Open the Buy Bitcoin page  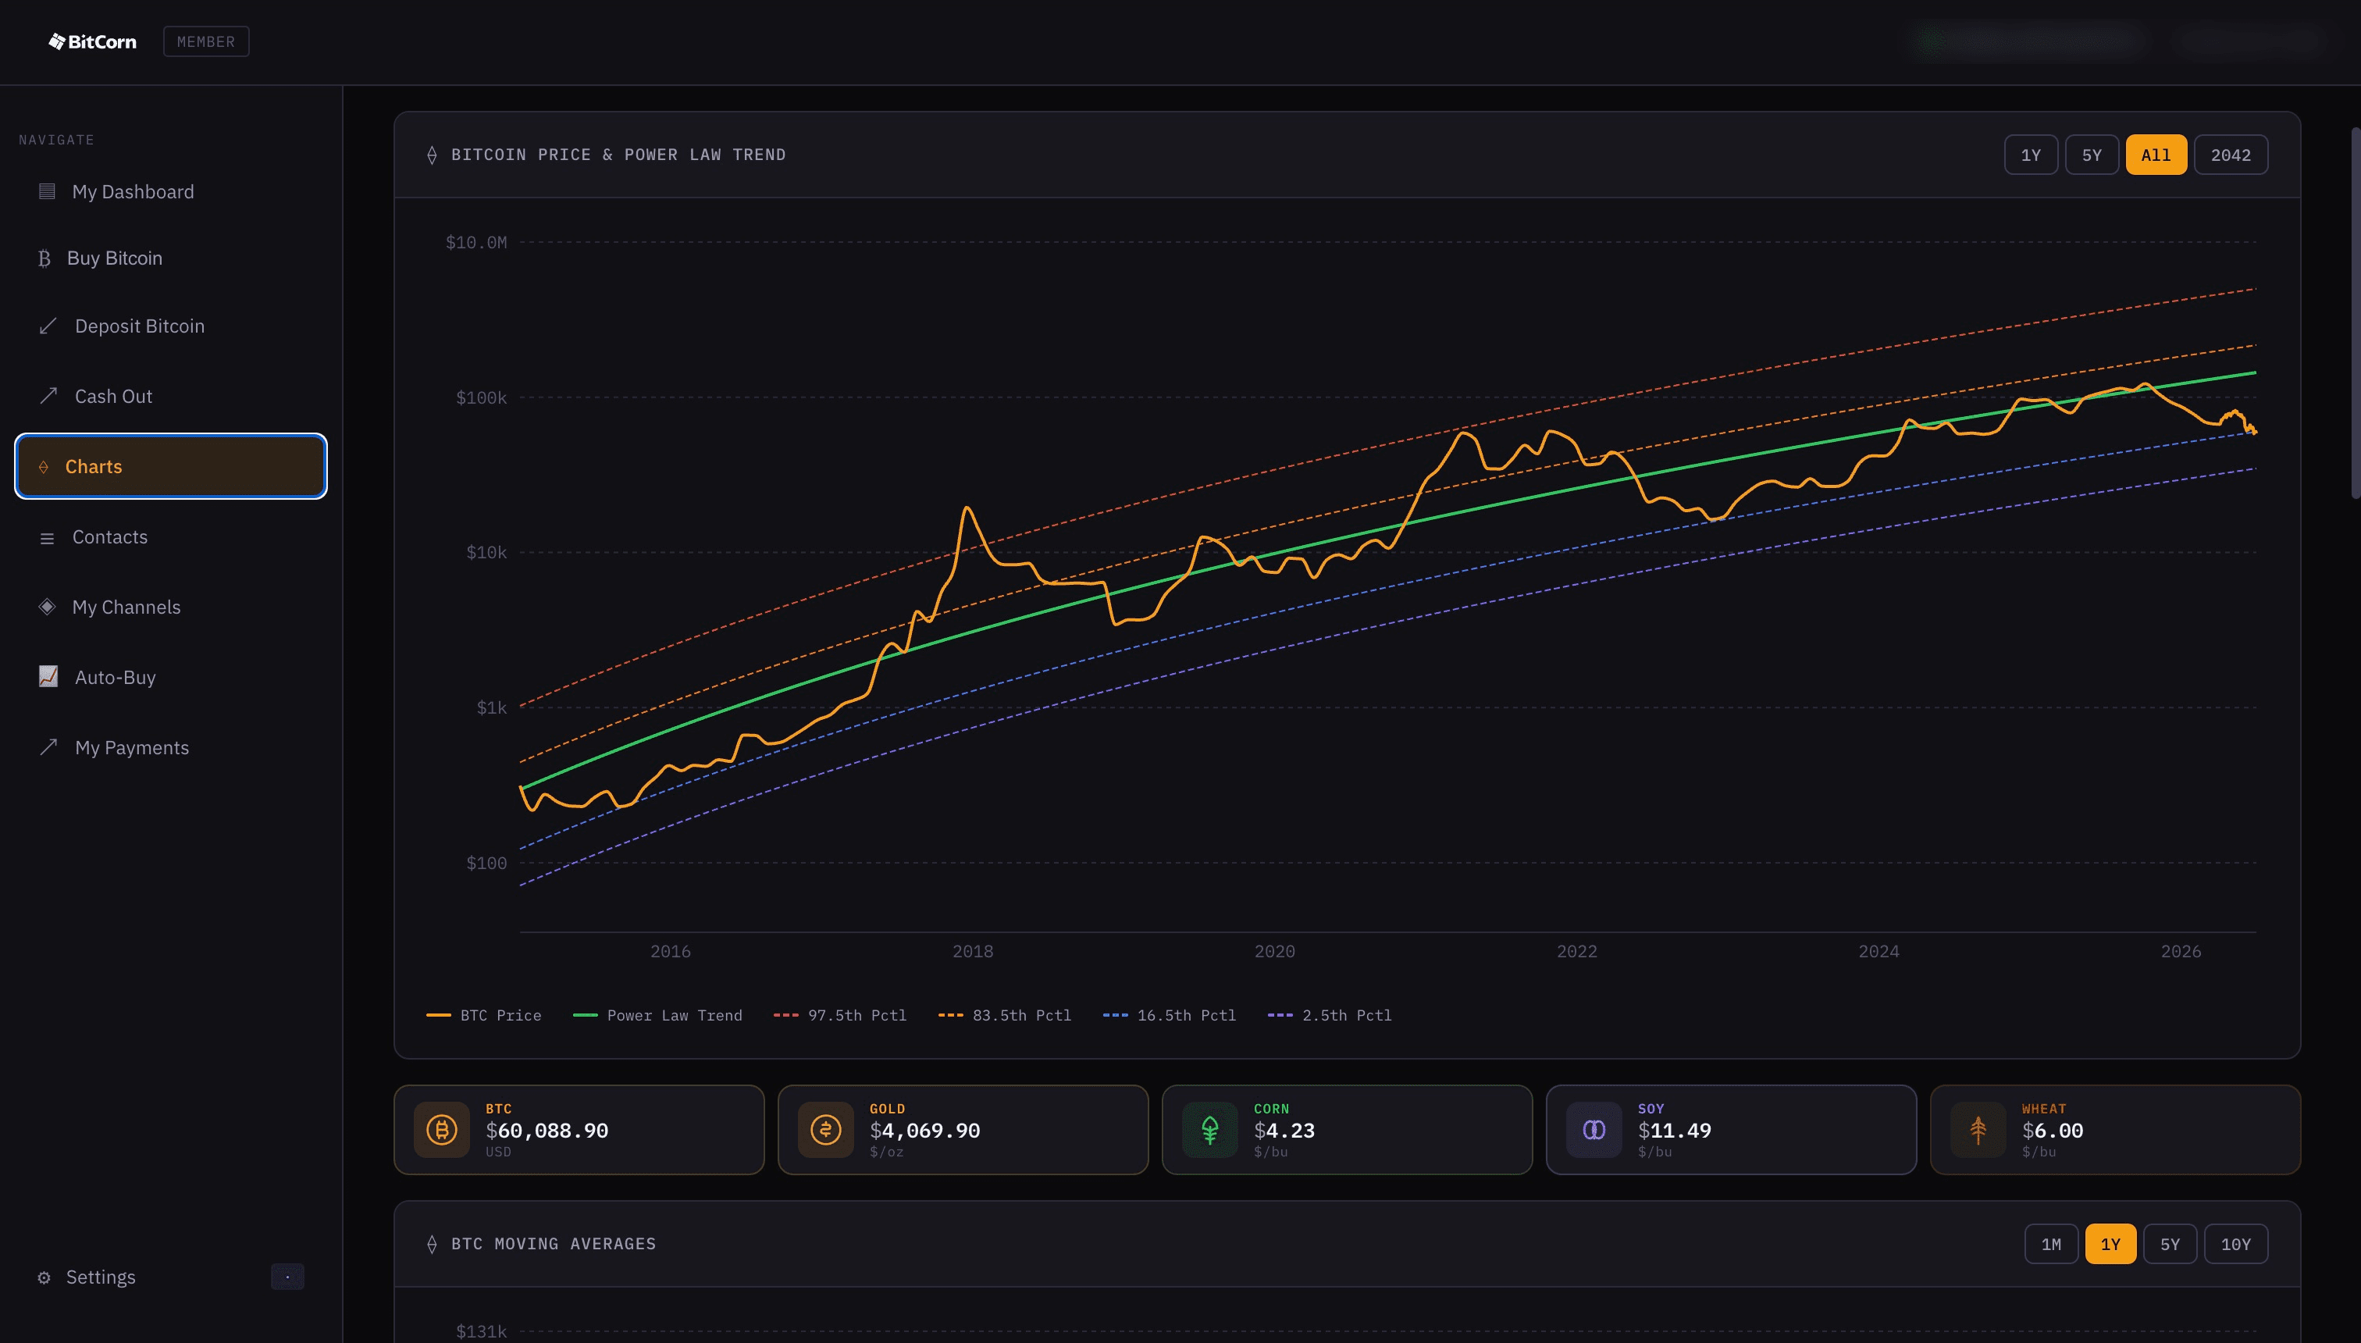pyautogui.click(x=172, y=258)
